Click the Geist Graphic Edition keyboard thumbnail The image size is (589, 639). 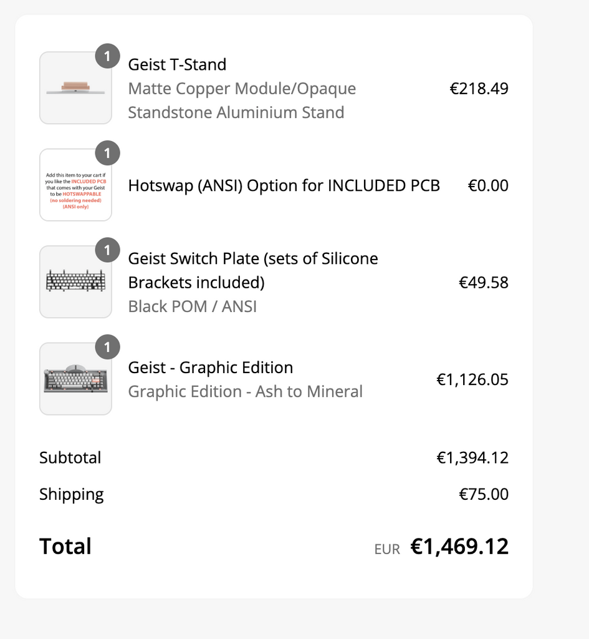(x=75, y=379)
